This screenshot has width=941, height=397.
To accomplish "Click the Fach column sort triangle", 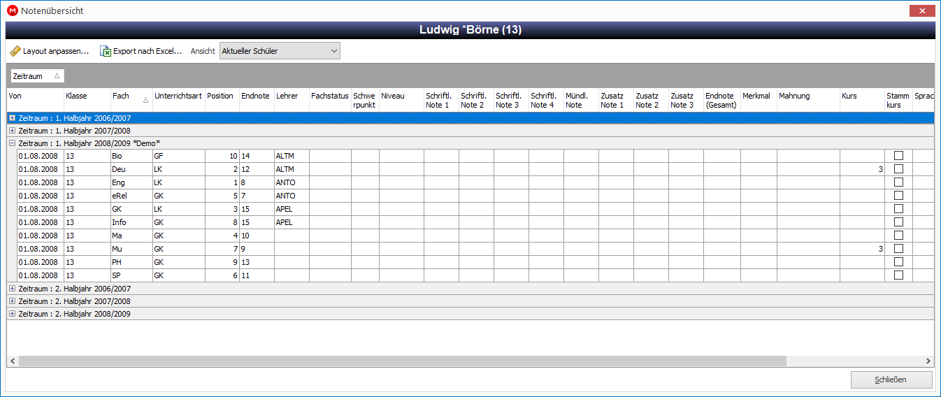I will point(145,101).
